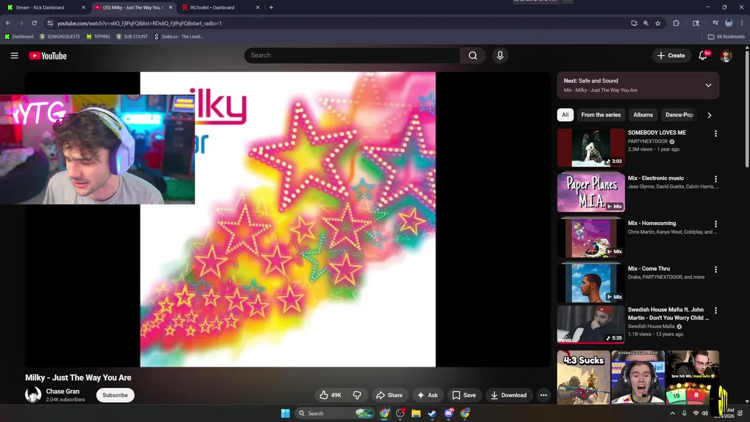Share the Milky video

[389, 395]
